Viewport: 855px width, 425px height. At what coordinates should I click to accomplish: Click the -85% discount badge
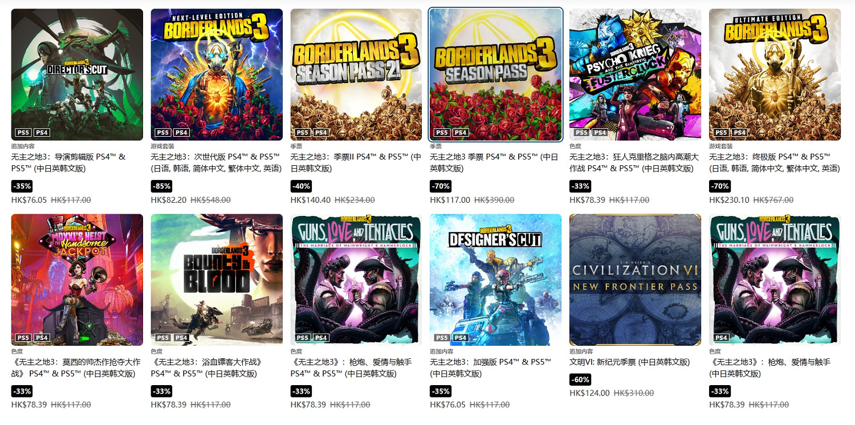161,186
